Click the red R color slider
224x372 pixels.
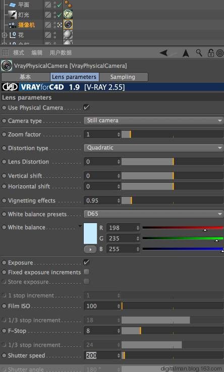[x=183, y=228]
